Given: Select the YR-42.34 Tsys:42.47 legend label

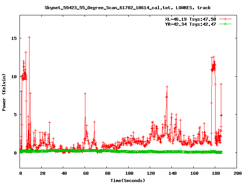Looking at the screenshot, I should click(191, 24).
